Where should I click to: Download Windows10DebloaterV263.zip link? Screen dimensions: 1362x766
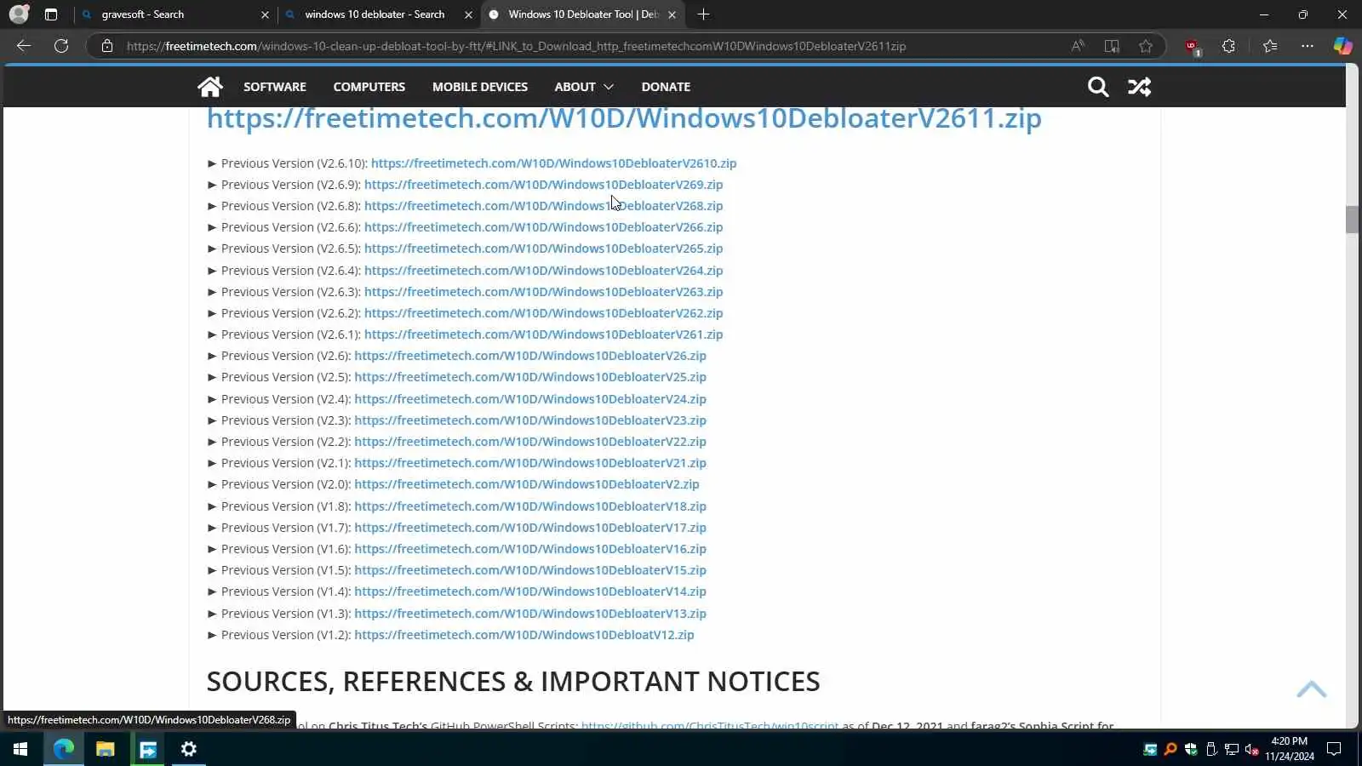pyautogui.click(x=544, y=292)
